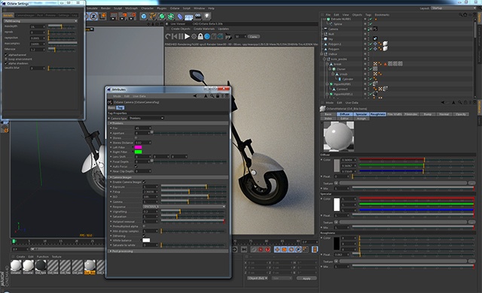482x293 pixels.
Task: Toggle the Auto Focus checkbox
Action: pos(136,167)
